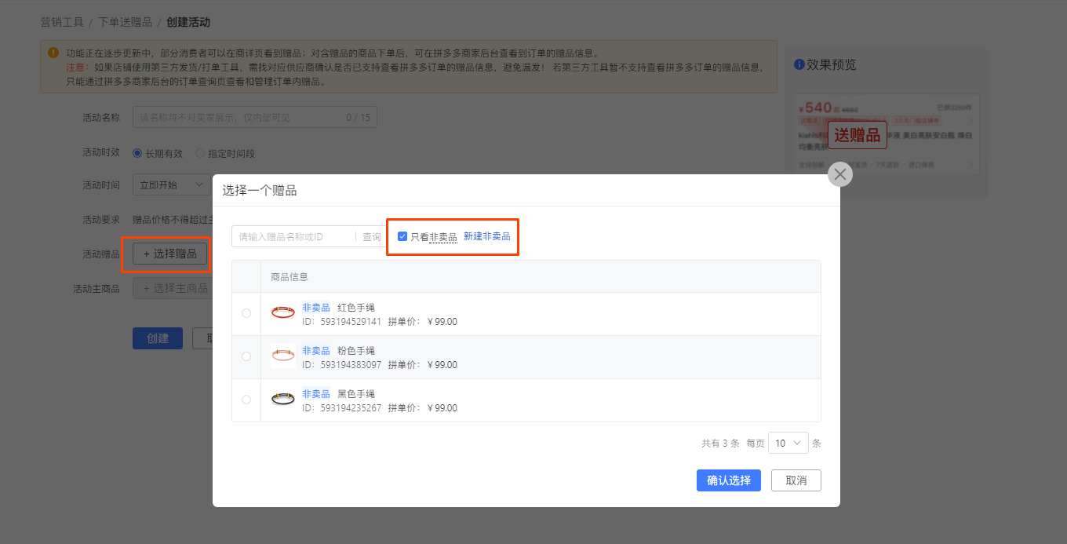1067x544 pixels.
Task: Open the 新建非卖品 link
Action: 486,236
